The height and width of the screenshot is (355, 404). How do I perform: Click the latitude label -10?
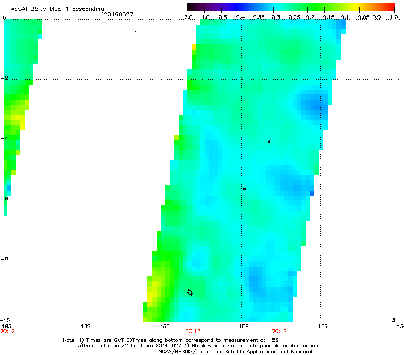pos(5,320)
